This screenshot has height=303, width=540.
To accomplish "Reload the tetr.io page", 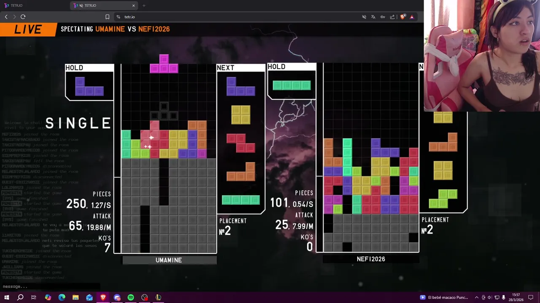I will 23,17.
